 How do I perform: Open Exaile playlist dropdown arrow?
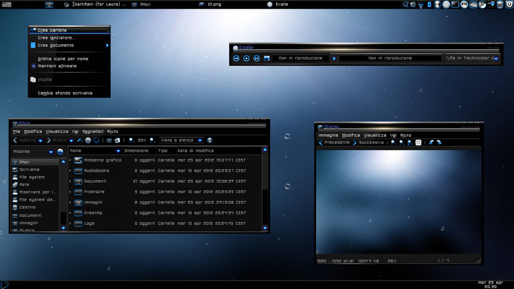click(x=496, y=58)
